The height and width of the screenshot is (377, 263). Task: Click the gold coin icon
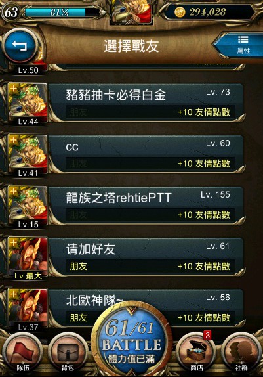pos(180,12)
